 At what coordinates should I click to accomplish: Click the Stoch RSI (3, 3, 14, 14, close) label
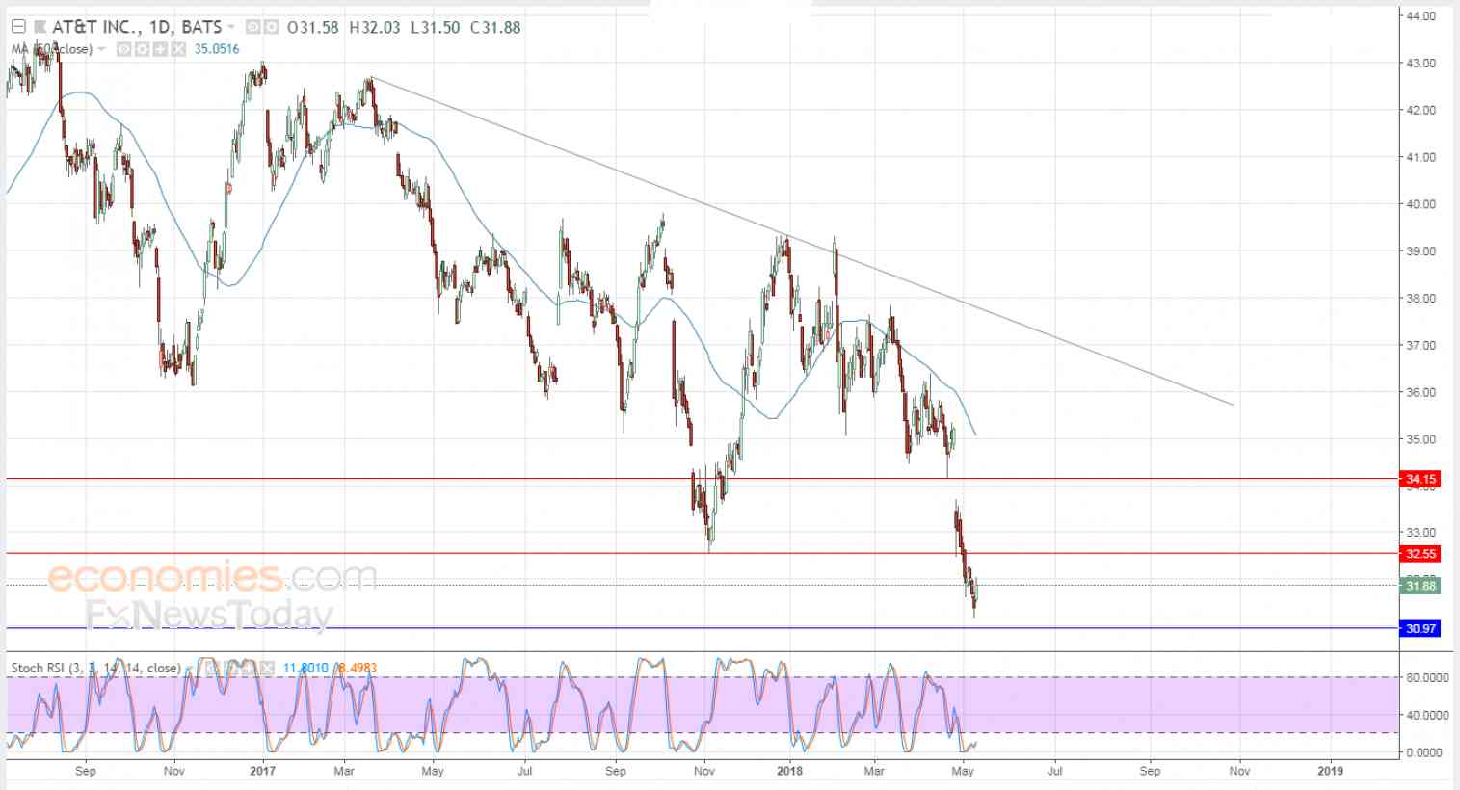point(95,668)
